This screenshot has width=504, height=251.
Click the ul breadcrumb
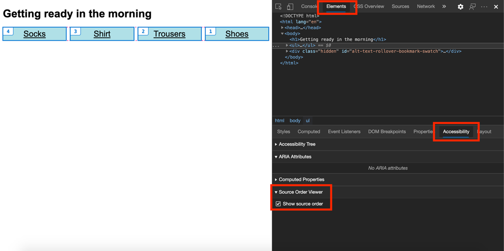pyautogui.click(x=308, y=121)
